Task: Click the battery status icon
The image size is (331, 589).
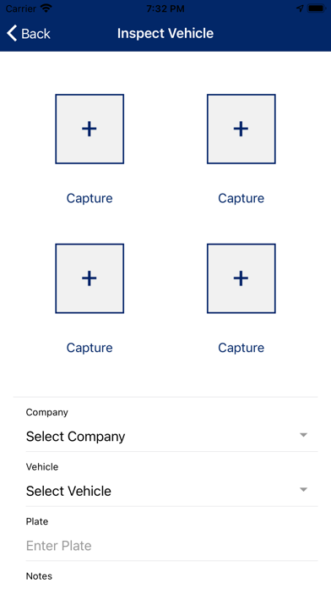Action: [x=317, y=8]
